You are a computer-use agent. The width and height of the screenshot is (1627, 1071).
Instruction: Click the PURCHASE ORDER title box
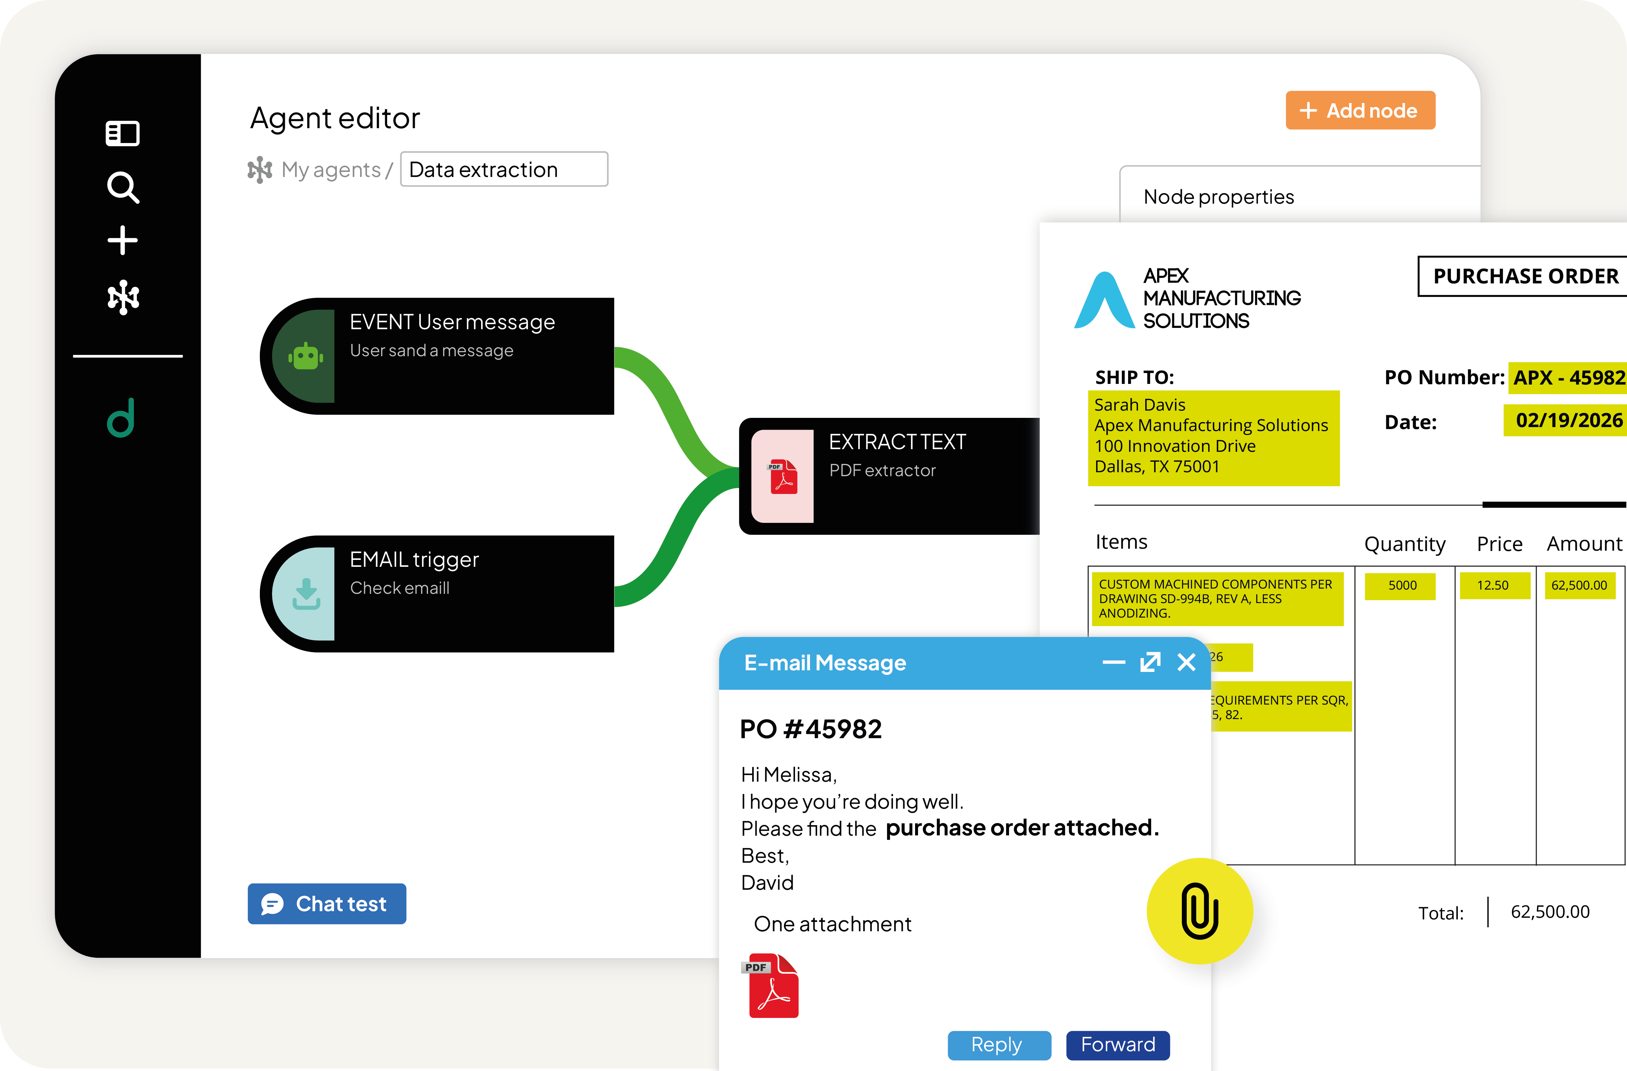point(1522,276)
